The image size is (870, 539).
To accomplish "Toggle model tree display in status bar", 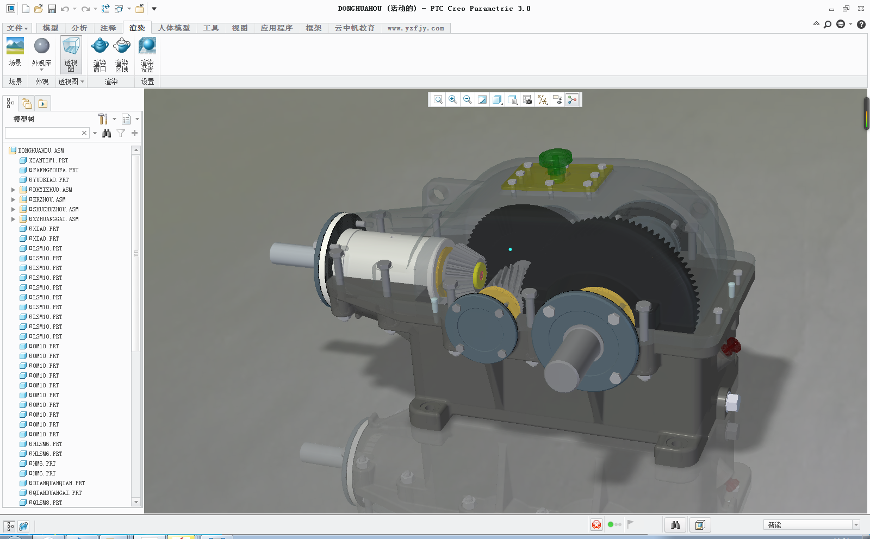I will click(x=10, y=526).
